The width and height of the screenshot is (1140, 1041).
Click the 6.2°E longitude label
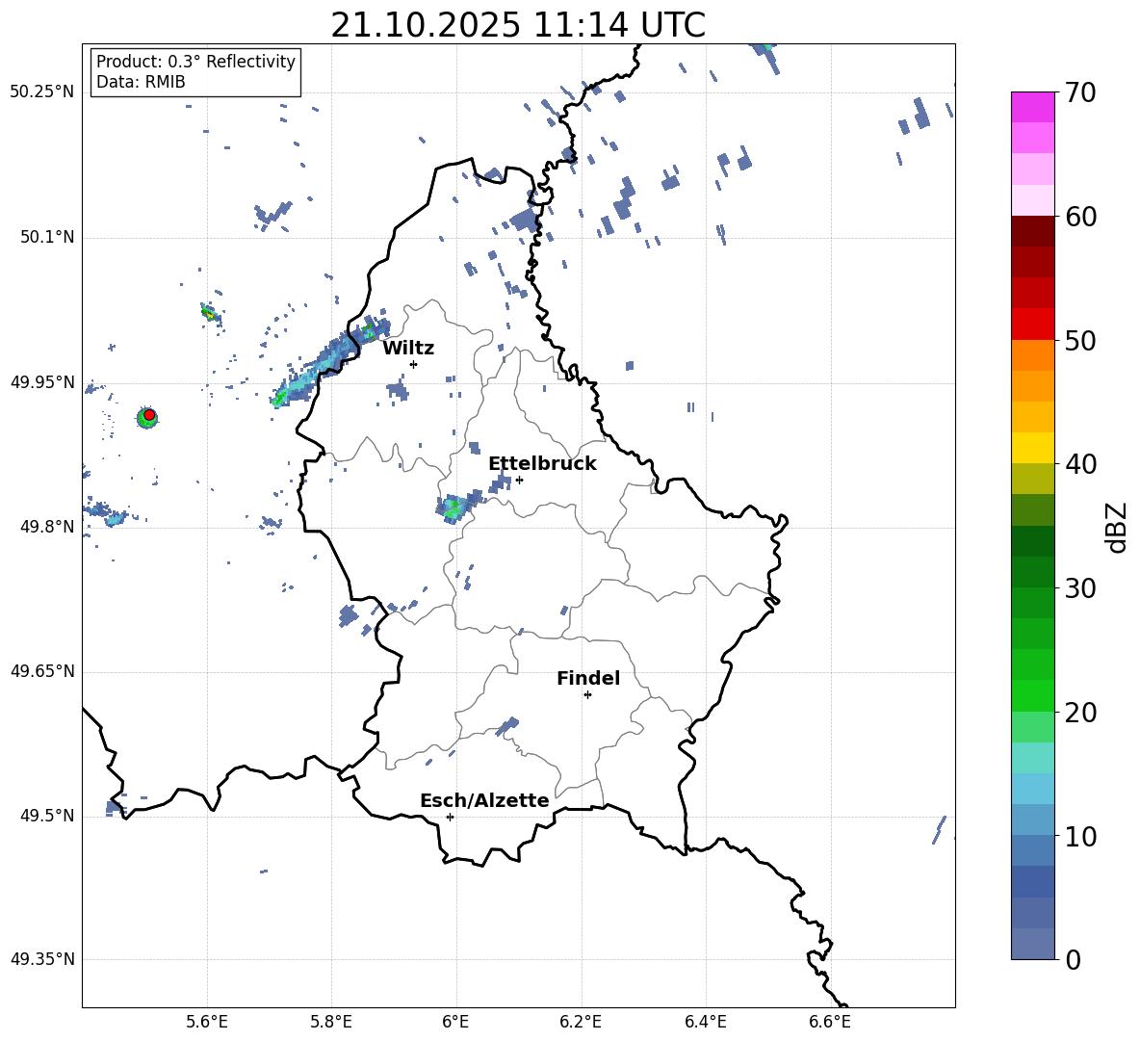tap(581, 1022)
